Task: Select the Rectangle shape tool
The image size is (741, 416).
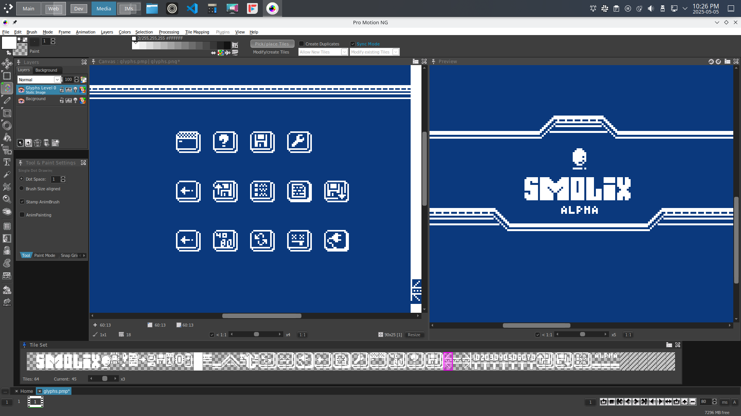Action: (7, 113)
